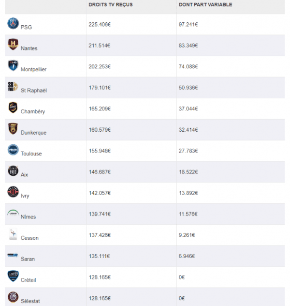This screenshot has width=290, height=306.
Task: Open the Chambéry club emblem
Action: [13, 107]
